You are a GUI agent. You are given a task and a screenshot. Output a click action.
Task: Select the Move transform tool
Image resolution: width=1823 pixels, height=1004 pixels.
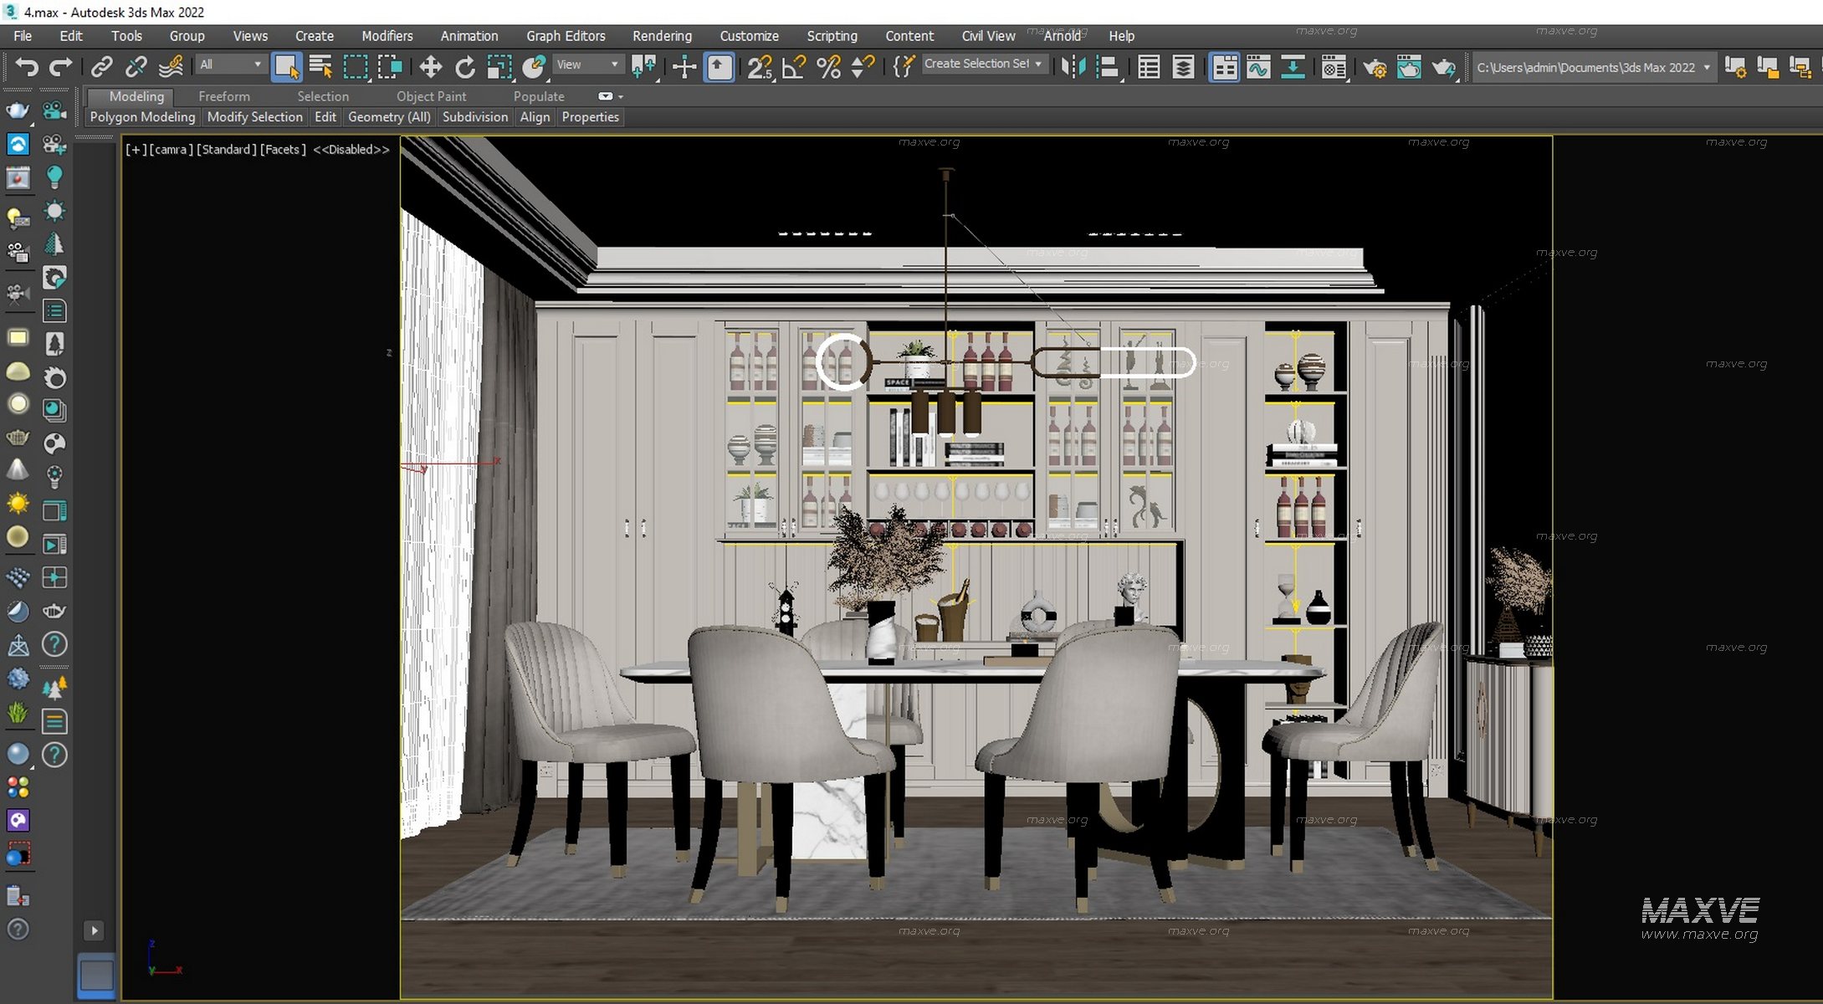click(x=430, y=67)
